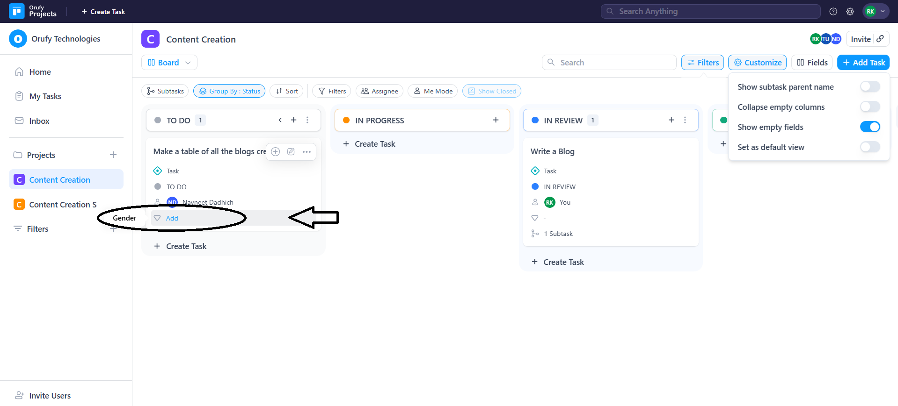
Task: Enable Show subtask parent name toggle
Action: coord(869,87)
